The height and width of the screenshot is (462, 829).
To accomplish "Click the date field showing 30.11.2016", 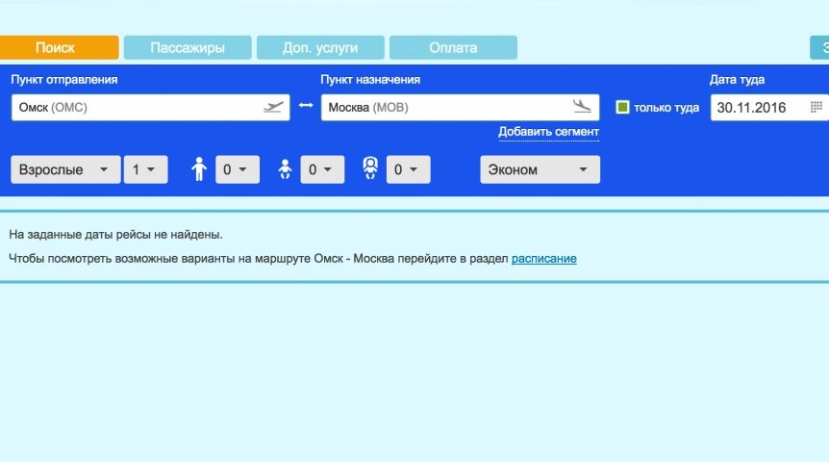I will point(760,107).
